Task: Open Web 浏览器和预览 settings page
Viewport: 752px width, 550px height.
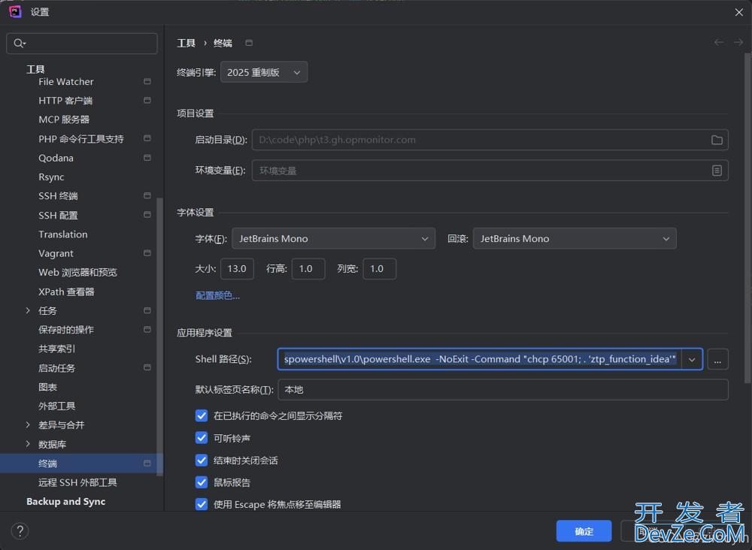Action: (77, 272)
